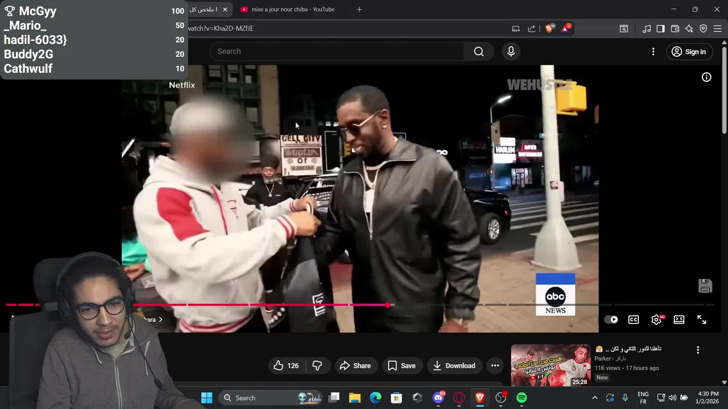This screenshot has height=409, width=728.
Task: Open Brave Wallet icon
Action: coord(675,28)
